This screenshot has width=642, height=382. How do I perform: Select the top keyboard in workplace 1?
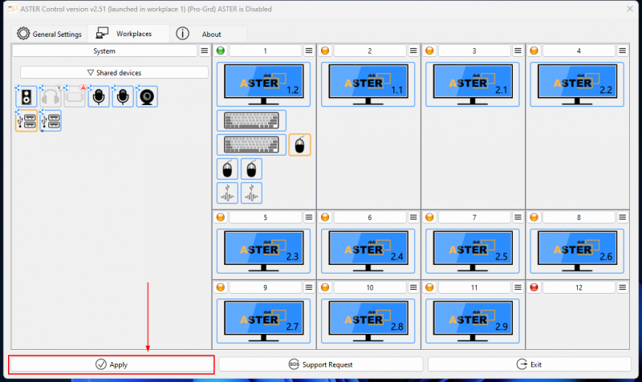coord(251,120)
